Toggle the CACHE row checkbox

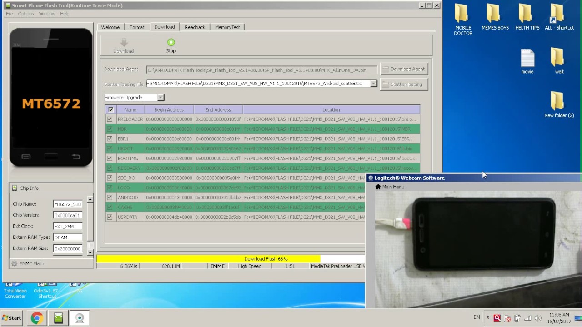click(x=110, y=207)
